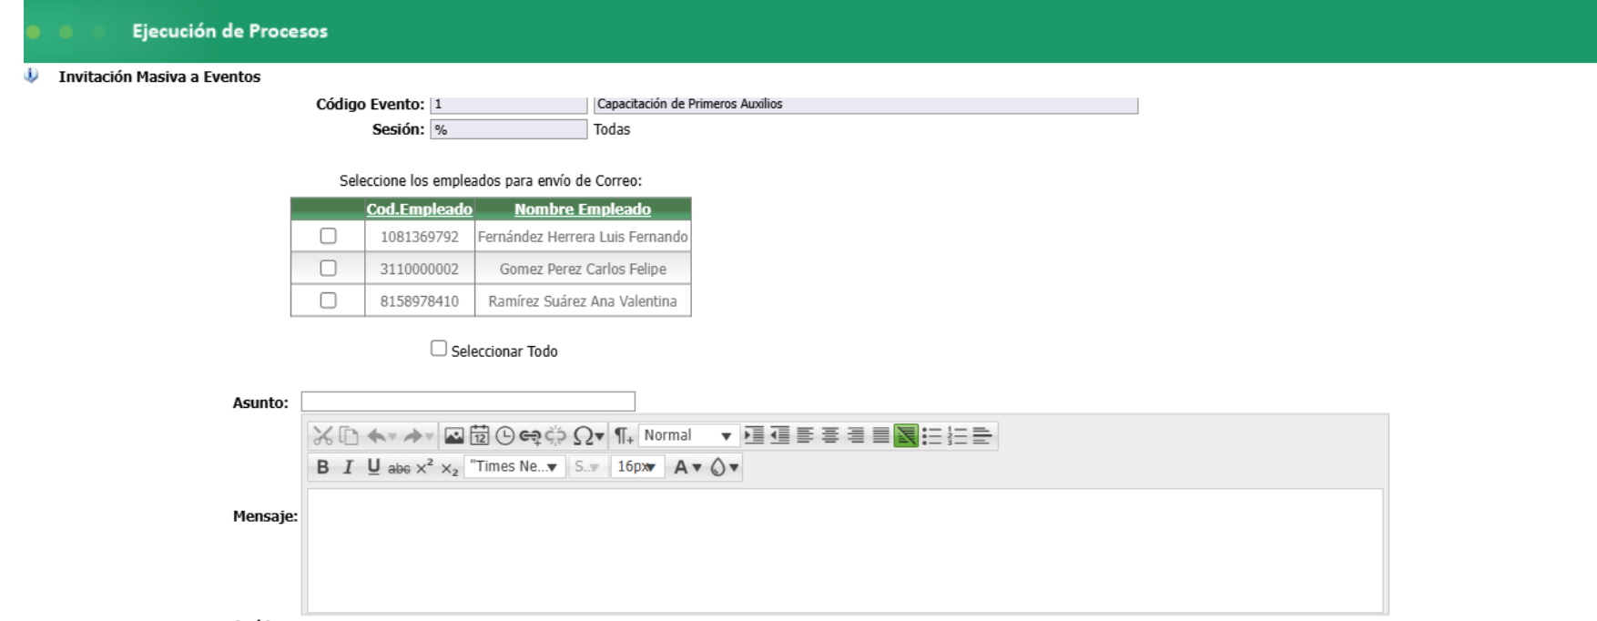Justify the text fully

pyautogui.click(x=880, y=435)
